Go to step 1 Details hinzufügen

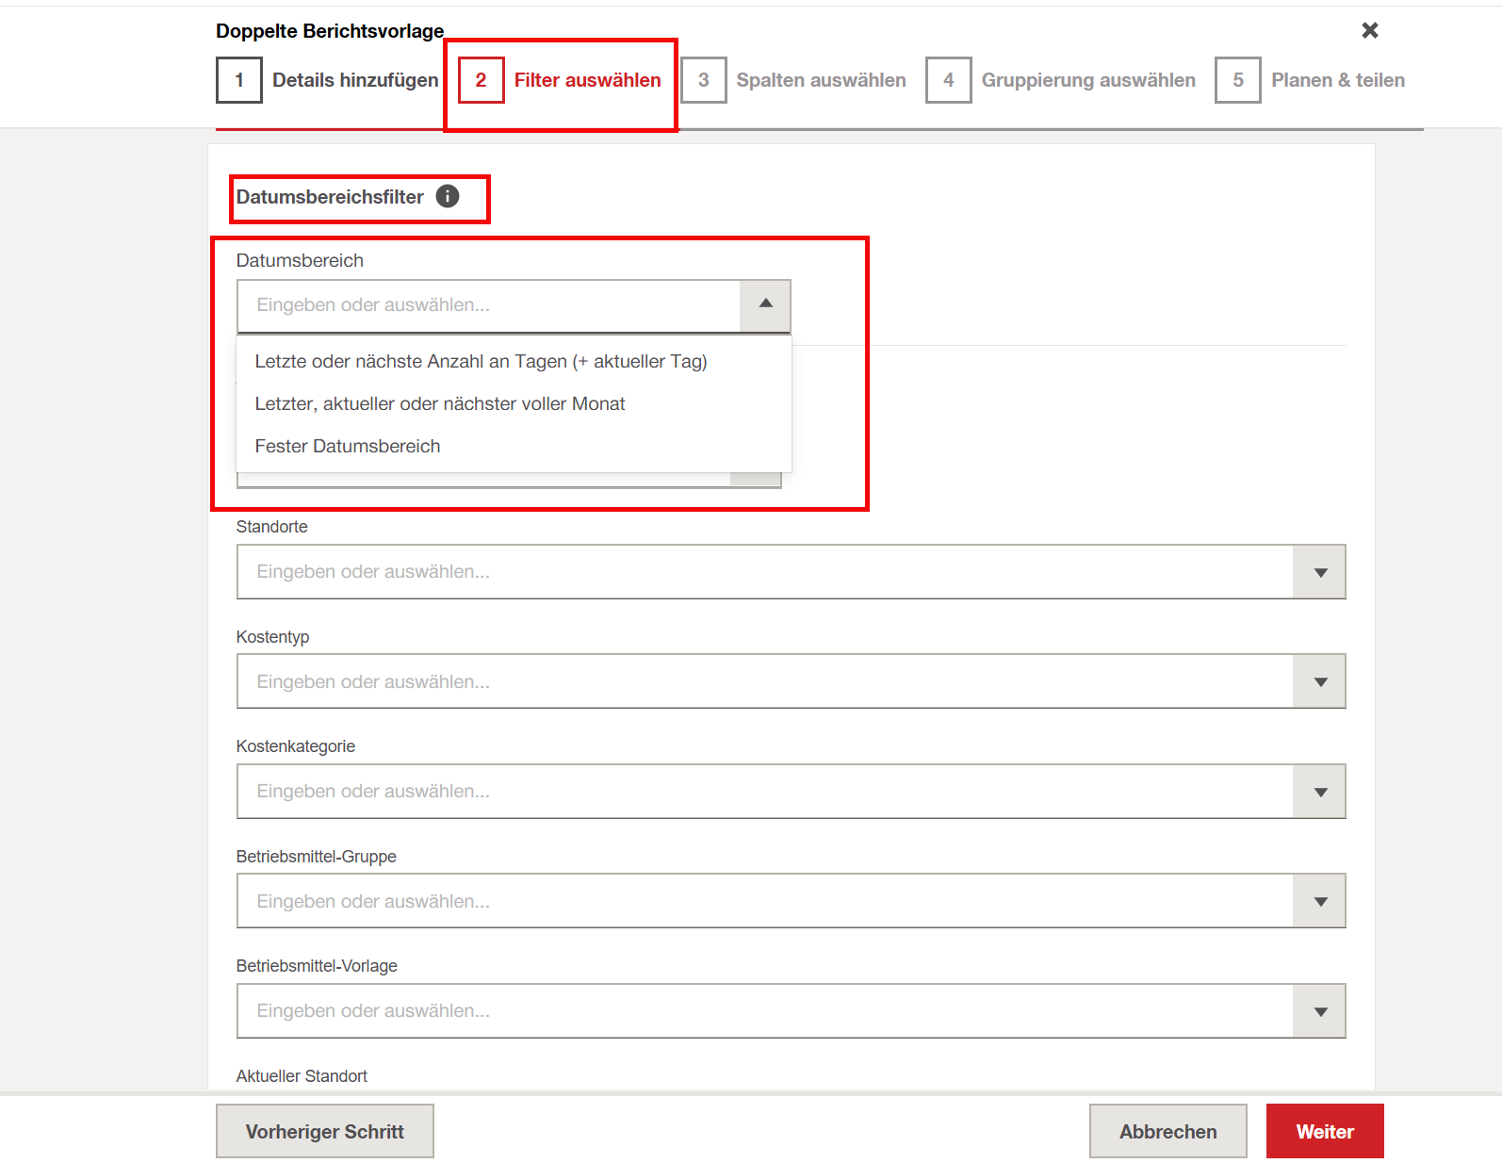click(328, 80)
